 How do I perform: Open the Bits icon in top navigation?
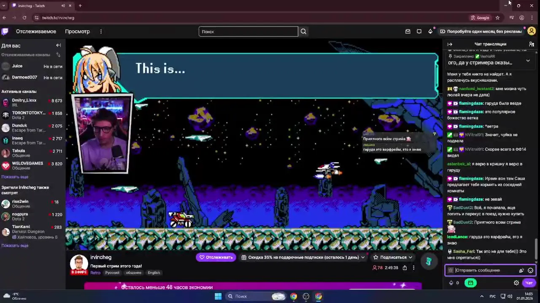(430, 32)
